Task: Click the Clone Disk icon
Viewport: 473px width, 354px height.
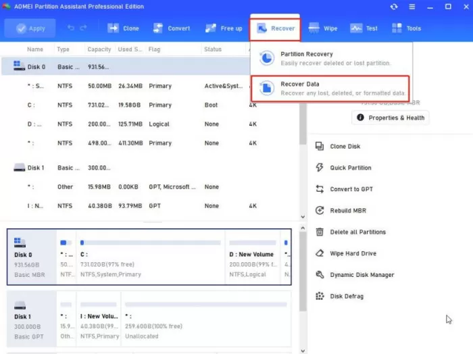Action: tap(320, 146)
